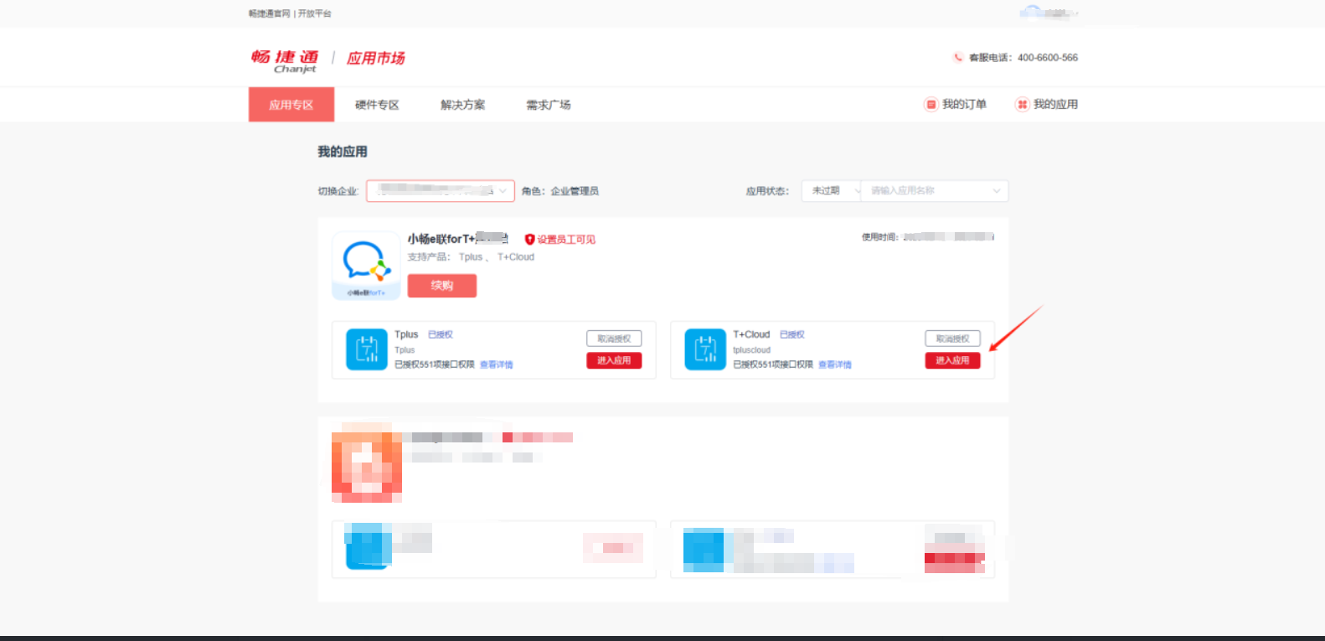Switch to the 硬件专区 tab
The image size is (1325, 641).
(x=377, y=105)
